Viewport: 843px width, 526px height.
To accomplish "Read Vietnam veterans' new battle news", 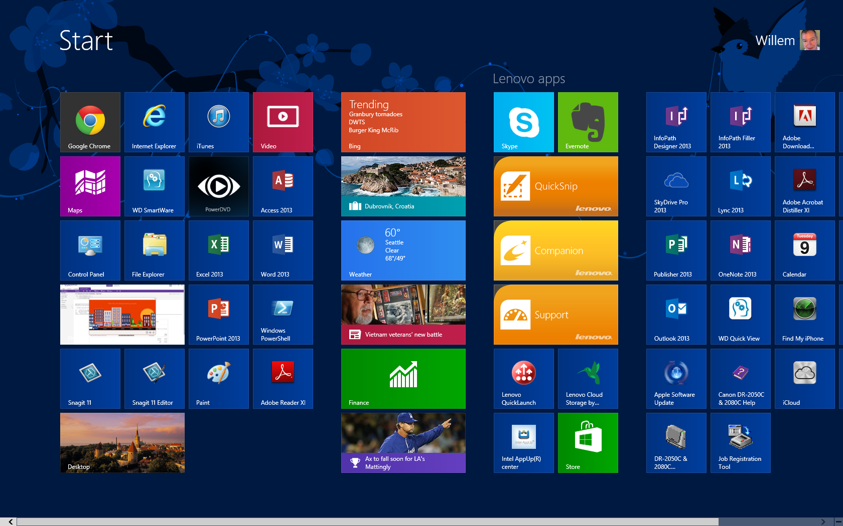I will point(403,315).
